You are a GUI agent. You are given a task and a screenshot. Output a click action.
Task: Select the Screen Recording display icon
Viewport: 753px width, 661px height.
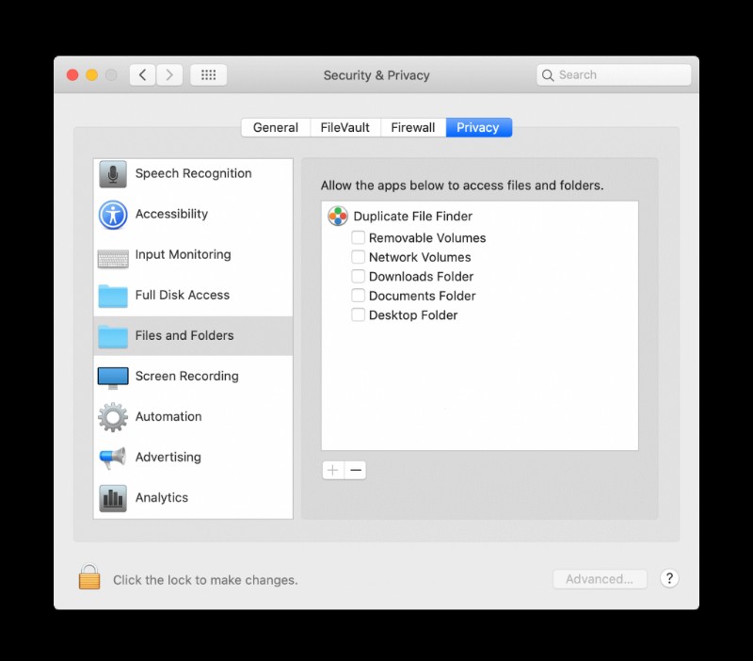(113, 376)
